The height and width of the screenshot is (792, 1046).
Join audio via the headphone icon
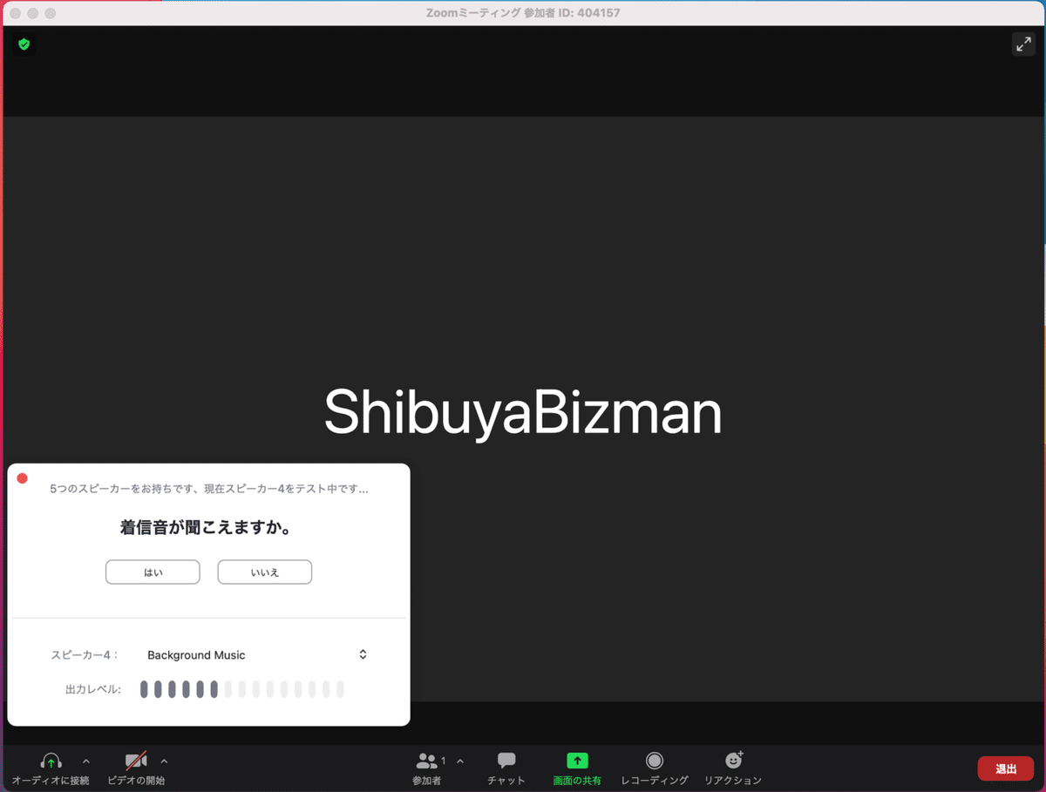click(x=51, y=762)
